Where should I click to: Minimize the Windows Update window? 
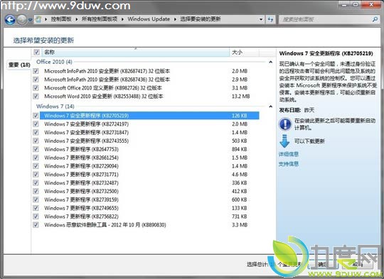coord(345,4)
